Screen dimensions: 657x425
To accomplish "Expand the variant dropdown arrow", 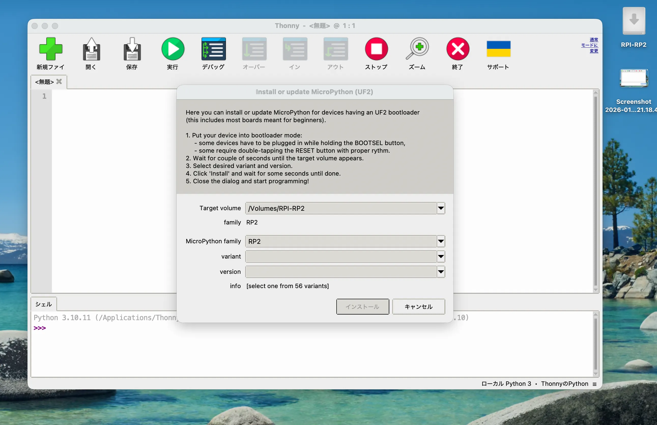I will [441, 256].
